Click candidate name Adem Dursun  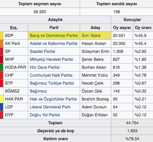tap(94, 107)
